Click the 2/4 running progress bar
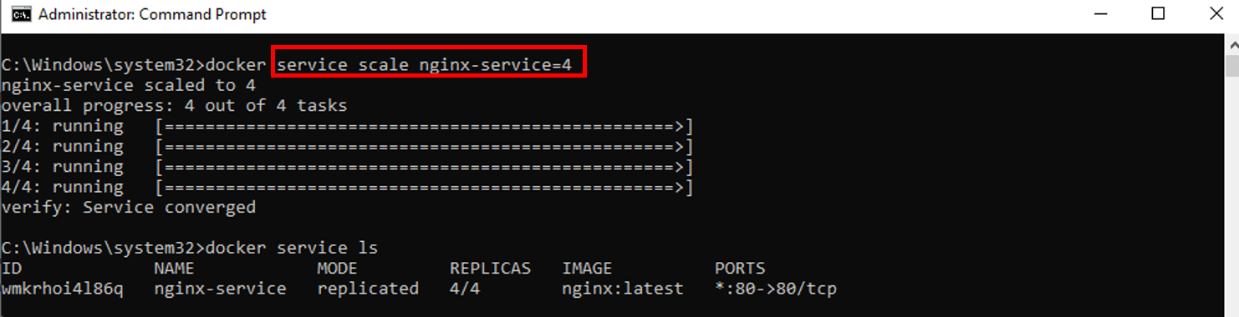 click(425, 147)
